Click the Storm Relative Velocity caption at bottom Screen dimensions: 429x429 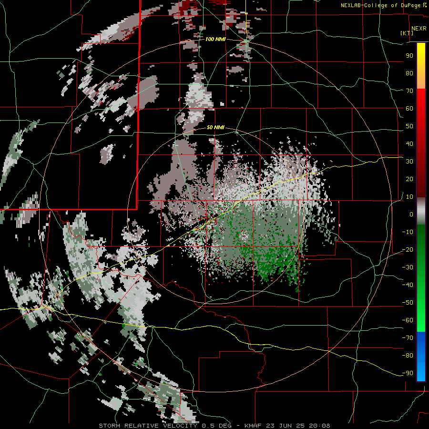pos(214,426)
